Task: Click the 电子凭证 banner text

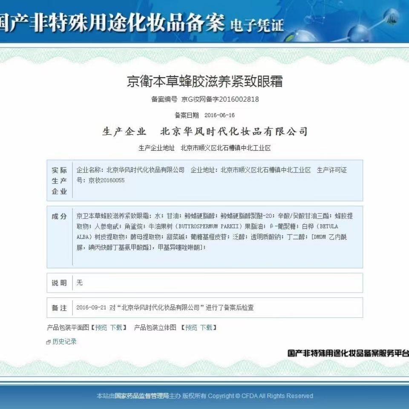Action: click(x=257, y=25)
